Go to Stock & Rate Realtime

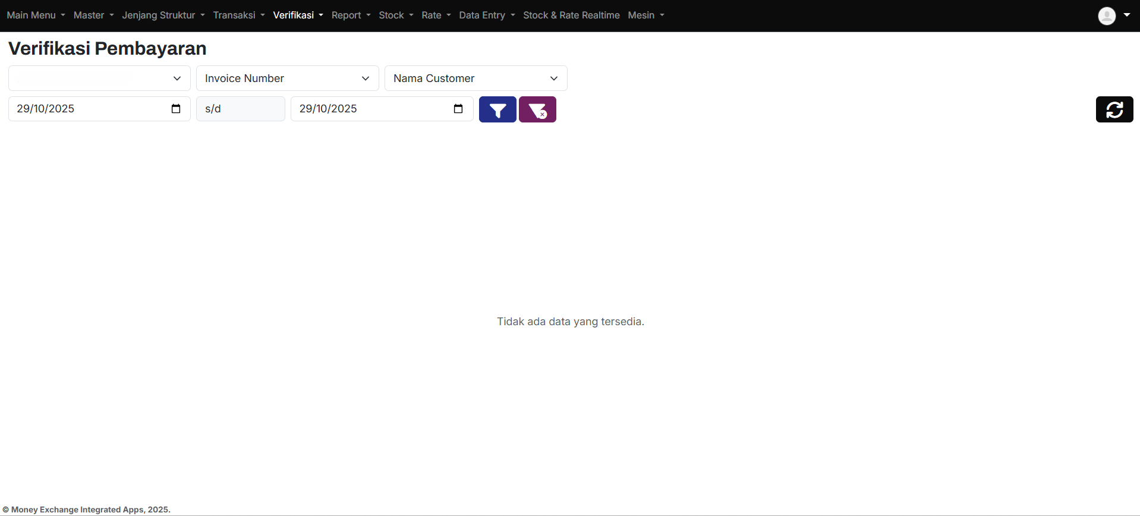click(x=571, y=15)
